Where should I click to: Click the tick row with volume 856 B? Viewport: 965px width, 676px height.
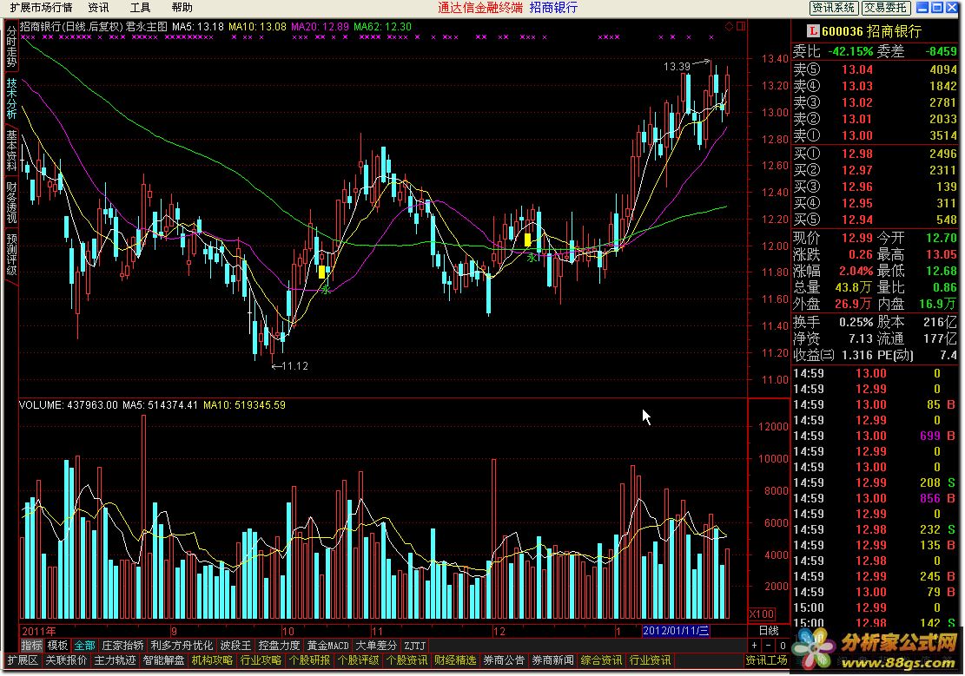point(876,498)
